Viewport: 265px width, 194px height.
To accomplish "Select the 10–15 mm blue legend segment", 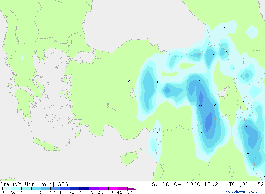I will [x=55, y=189].
